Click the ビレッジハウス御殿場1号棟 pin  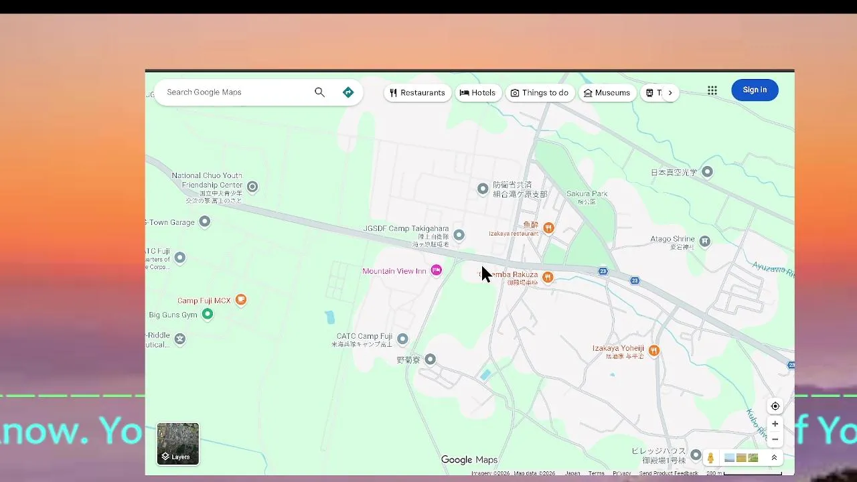pyautogui.click(x=696, y=455)
